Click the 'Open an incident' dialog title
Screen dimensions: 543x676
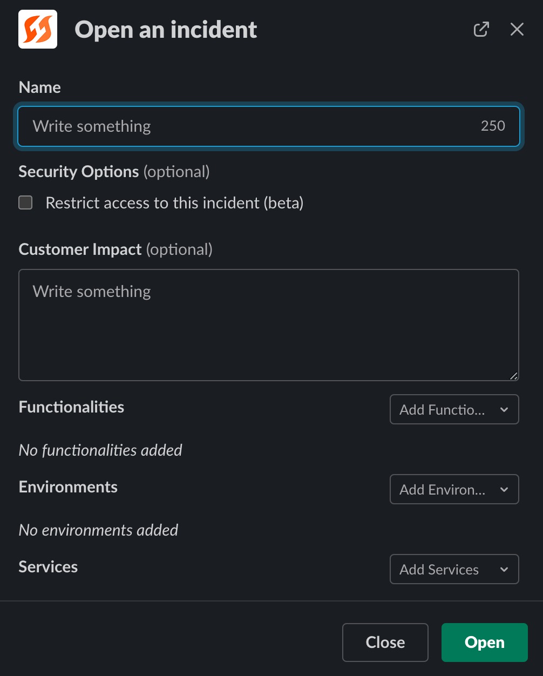click(x=166, y=30)
